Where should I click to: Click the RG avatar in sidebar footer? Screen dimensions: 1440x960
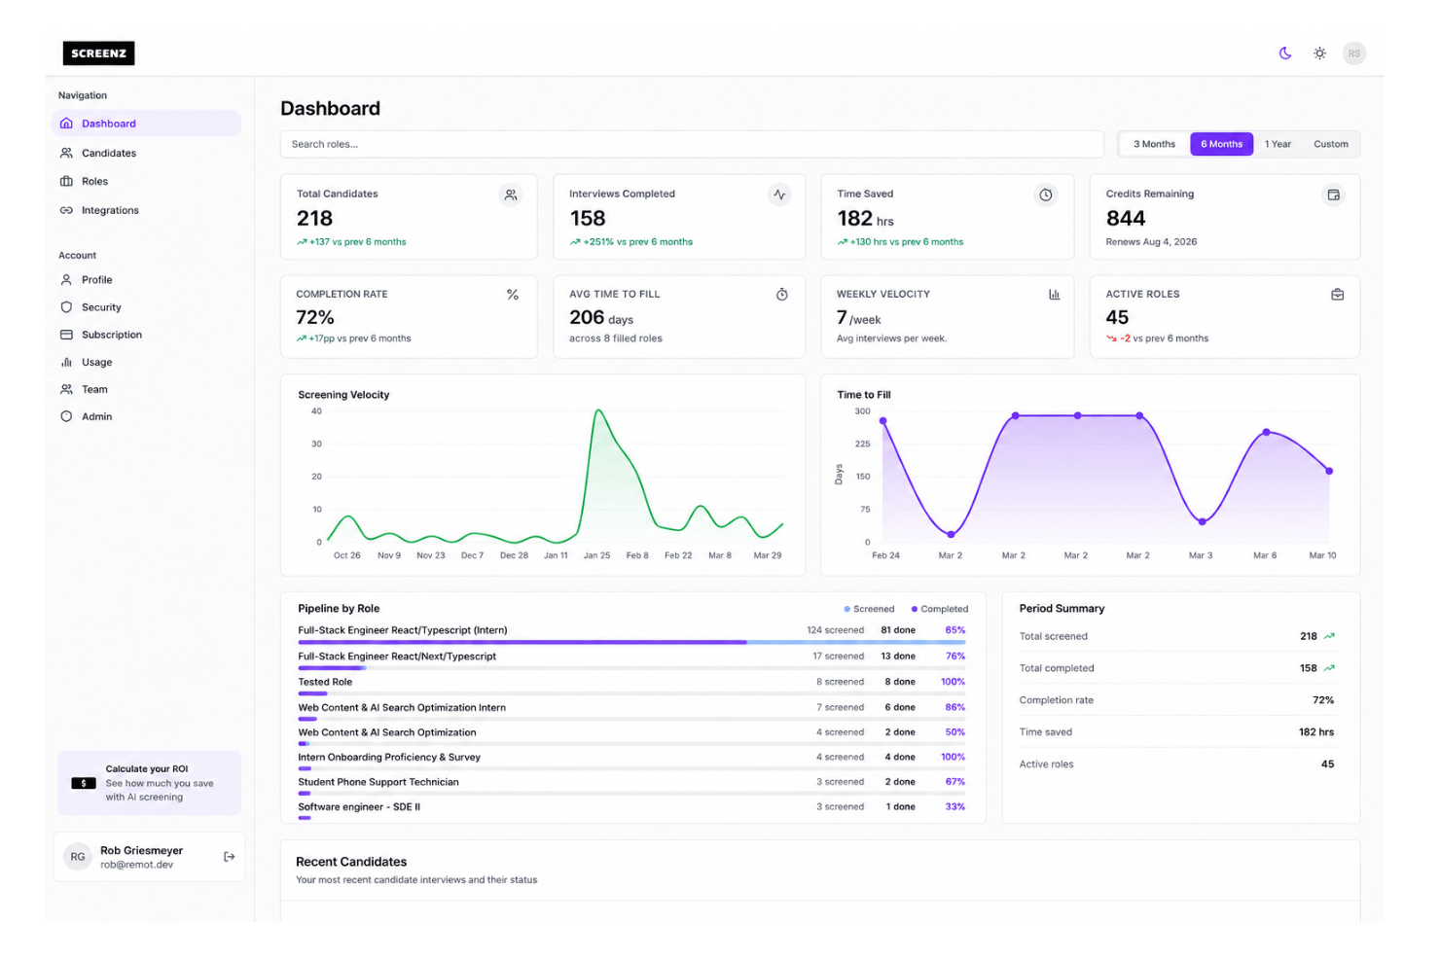click(x=78, y=857)
